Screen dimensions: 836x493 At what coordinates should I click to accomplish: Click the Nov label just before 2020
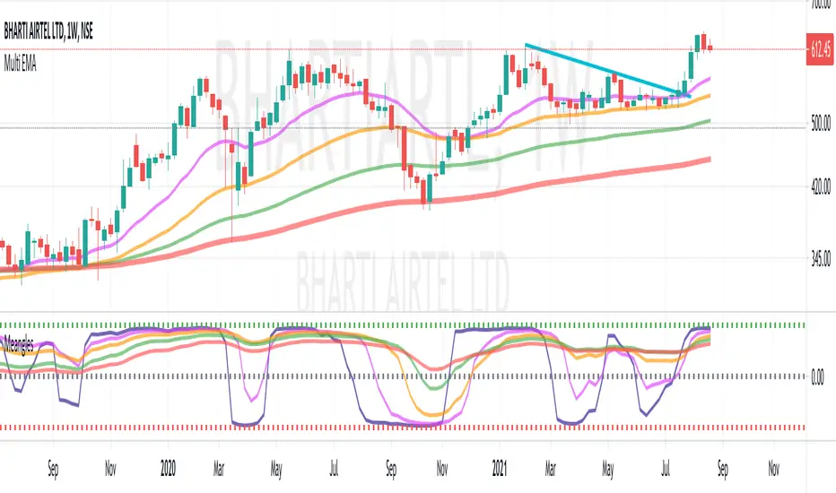click(110, 469)
